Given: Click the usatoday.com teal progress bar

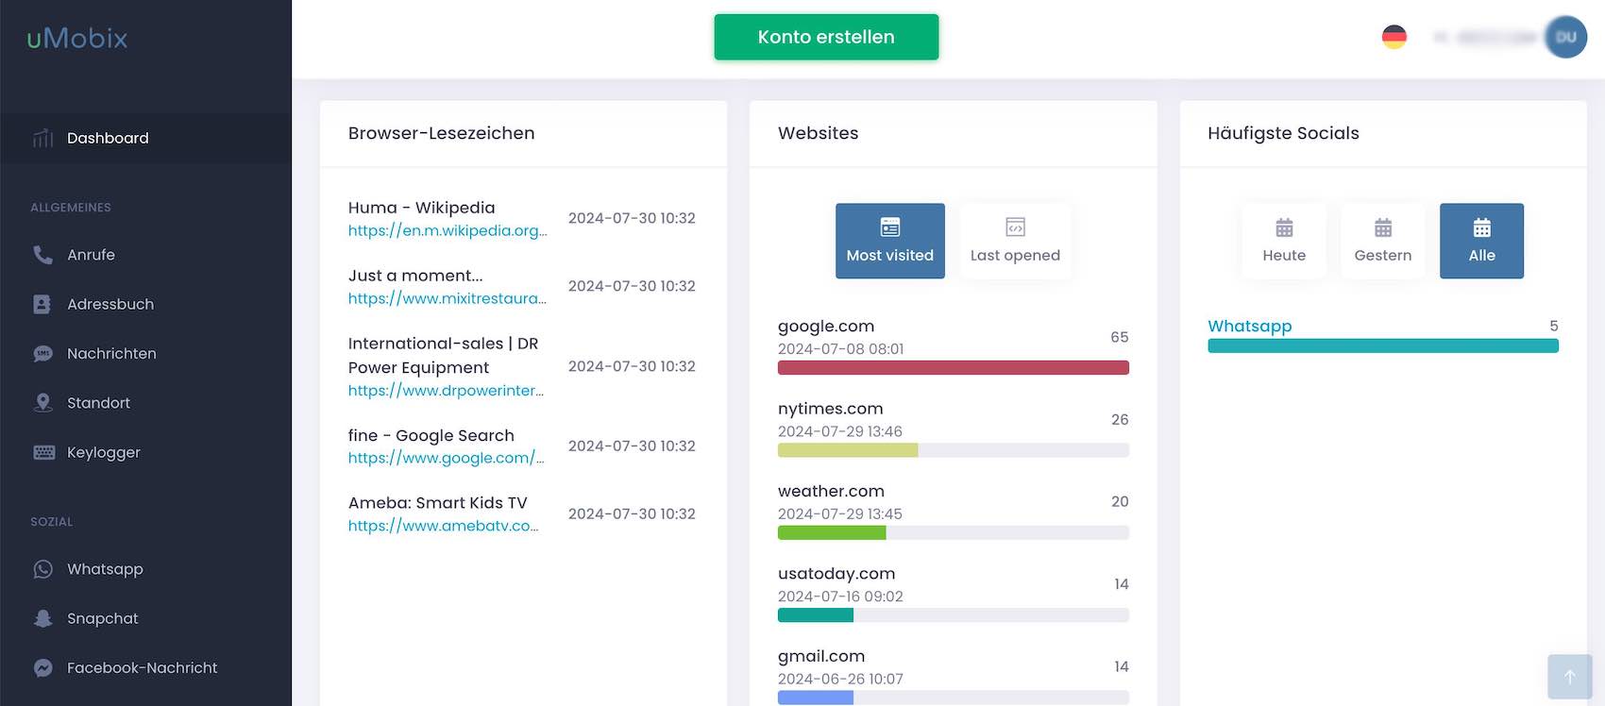Looking at the screenshot, I should tap(816, 615).
